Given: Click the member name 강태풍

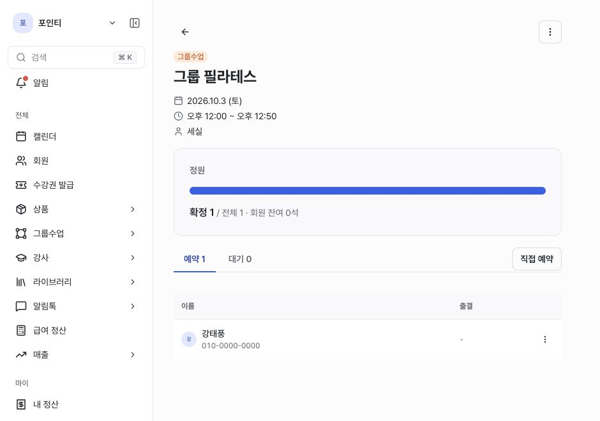Looking at the screenshot, I should click(213, 334).
